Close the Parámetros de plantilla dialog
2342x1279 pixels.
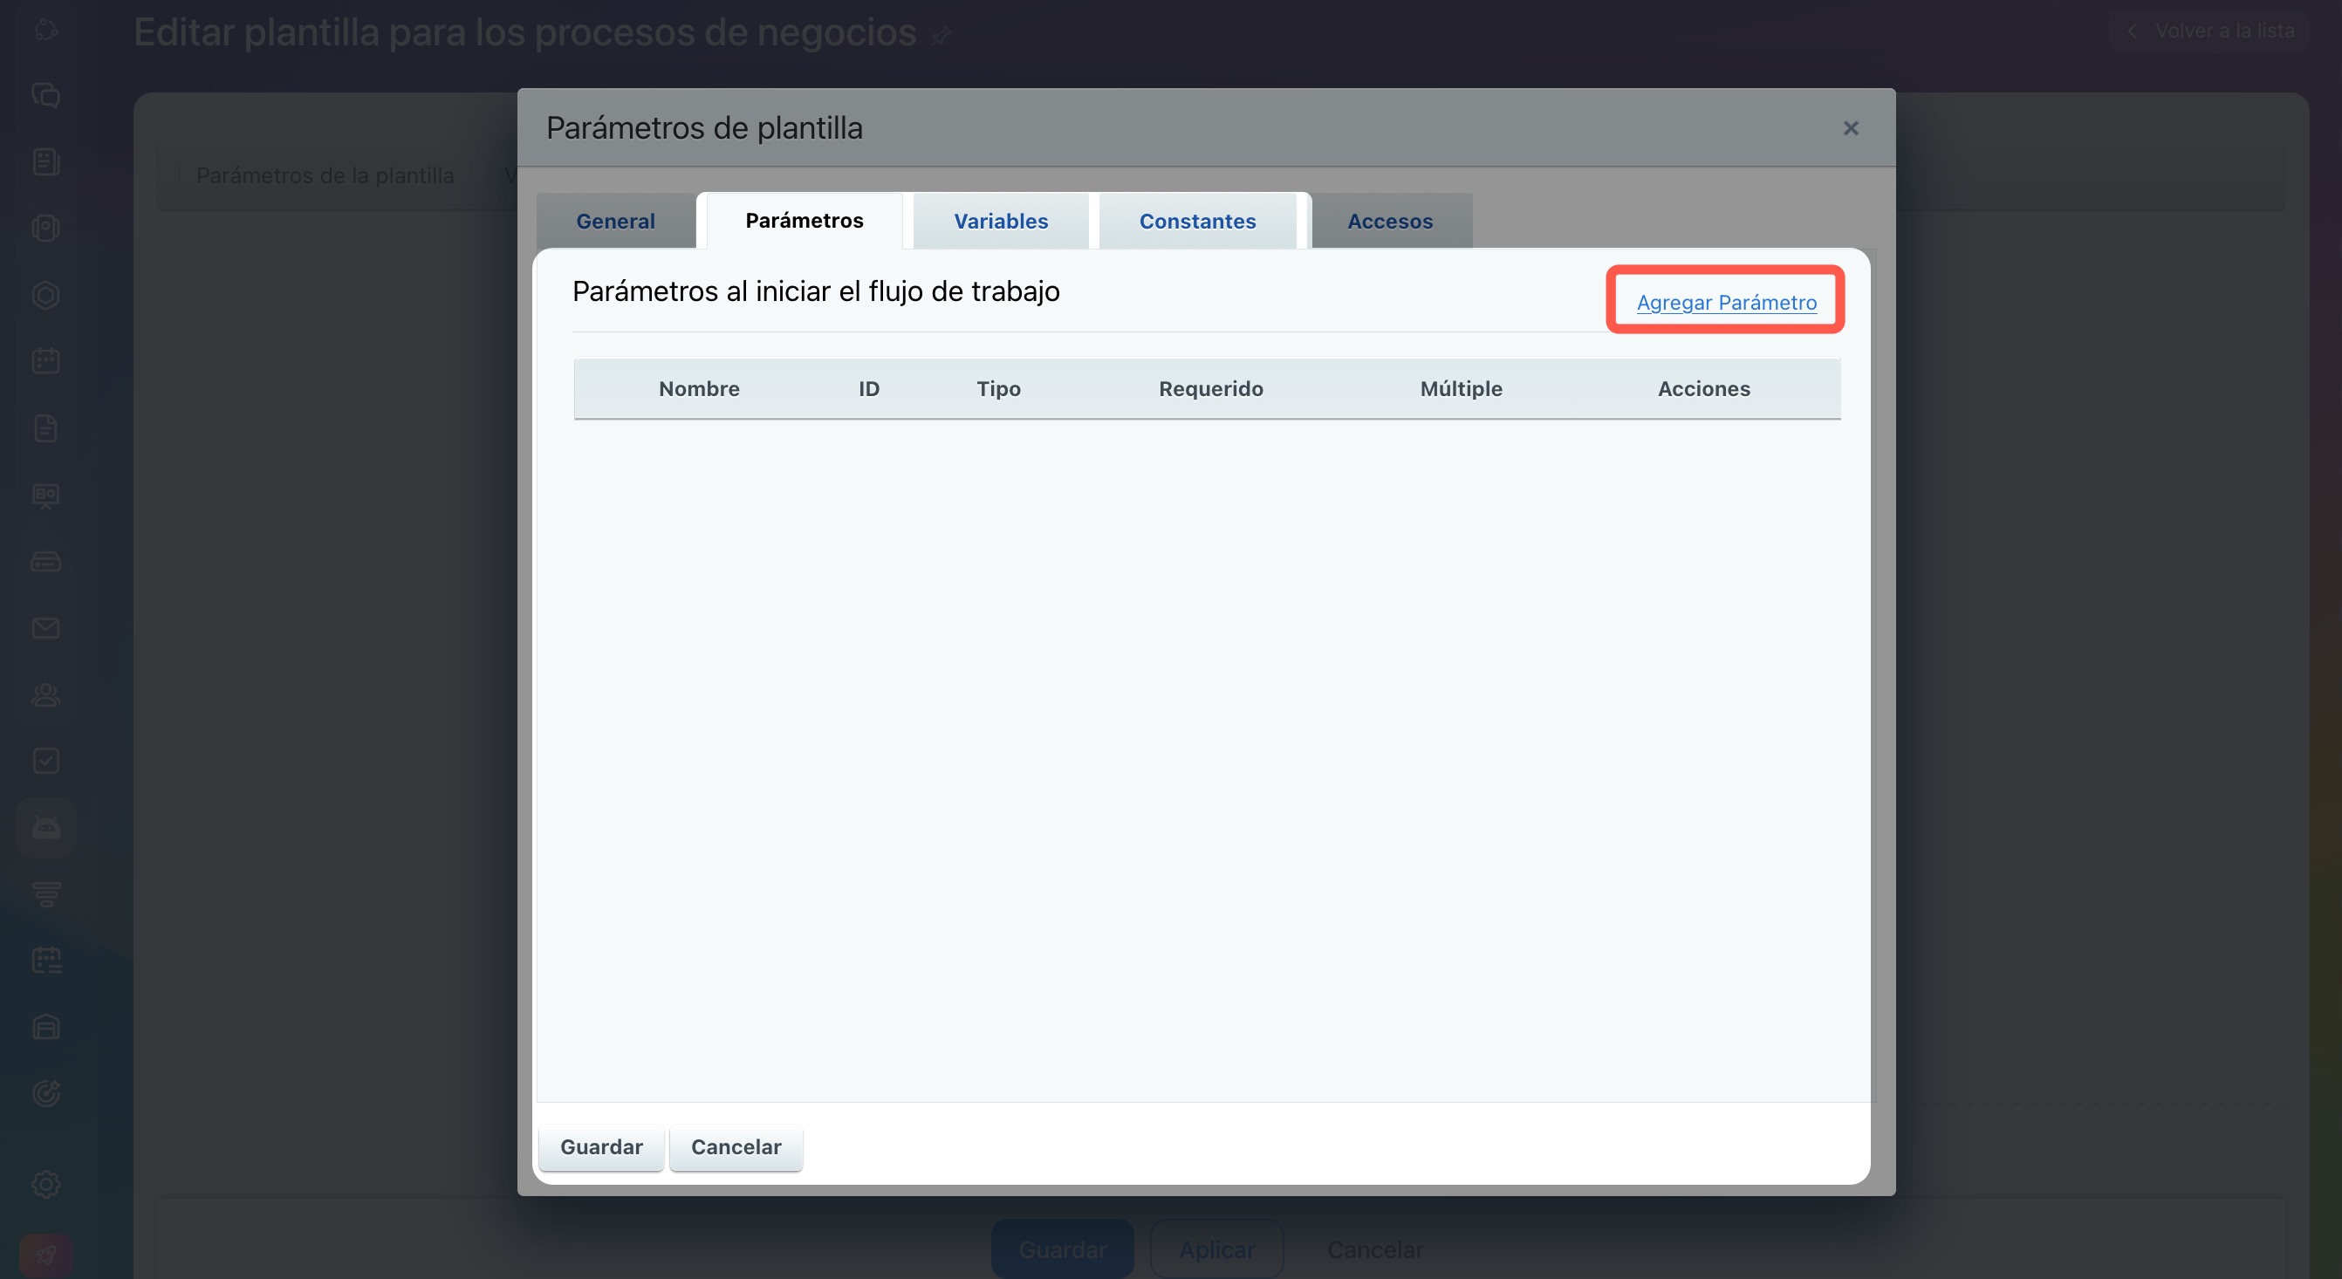point(1850,128)
